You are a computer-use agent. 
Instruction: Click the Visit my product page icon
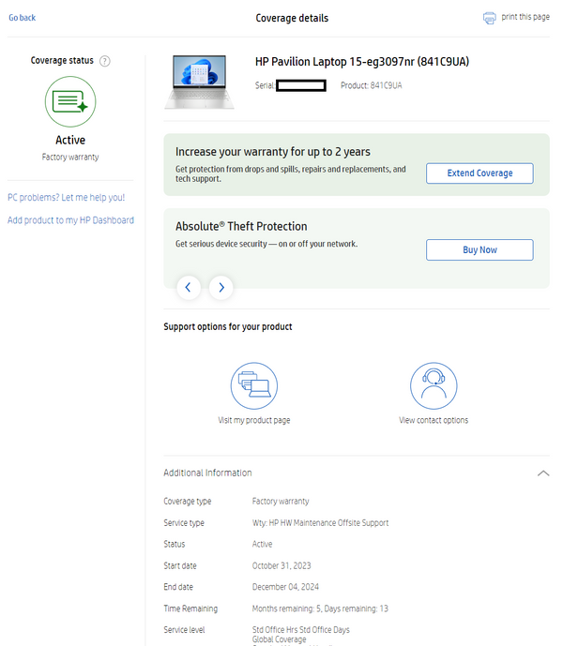(254, 384)
